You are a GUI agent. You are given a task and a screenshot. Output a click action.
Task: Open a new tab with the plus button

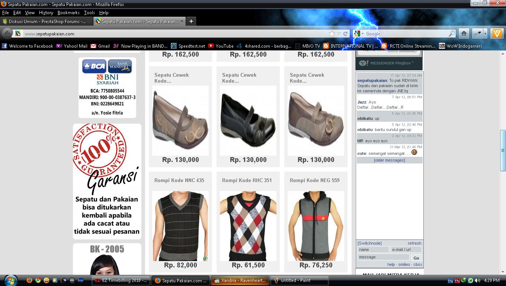(191, 21)
